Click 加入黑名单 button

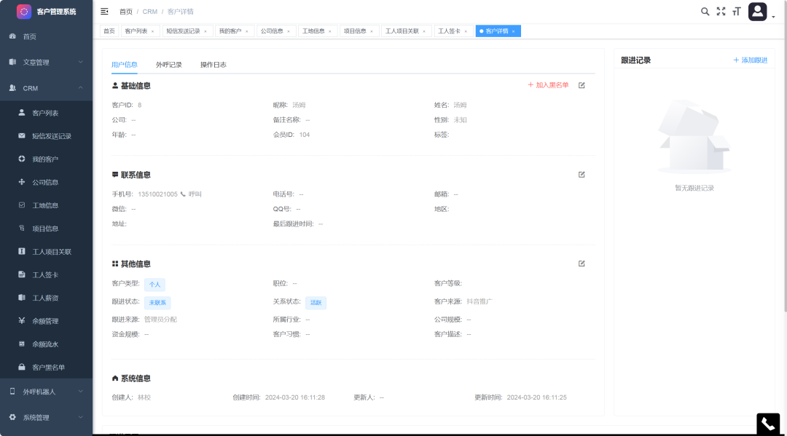548,85
